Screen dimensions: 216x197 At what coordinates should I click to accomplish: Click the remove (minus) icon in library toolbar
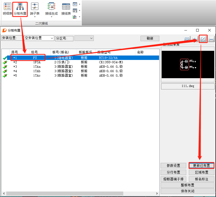coord(211,39)
